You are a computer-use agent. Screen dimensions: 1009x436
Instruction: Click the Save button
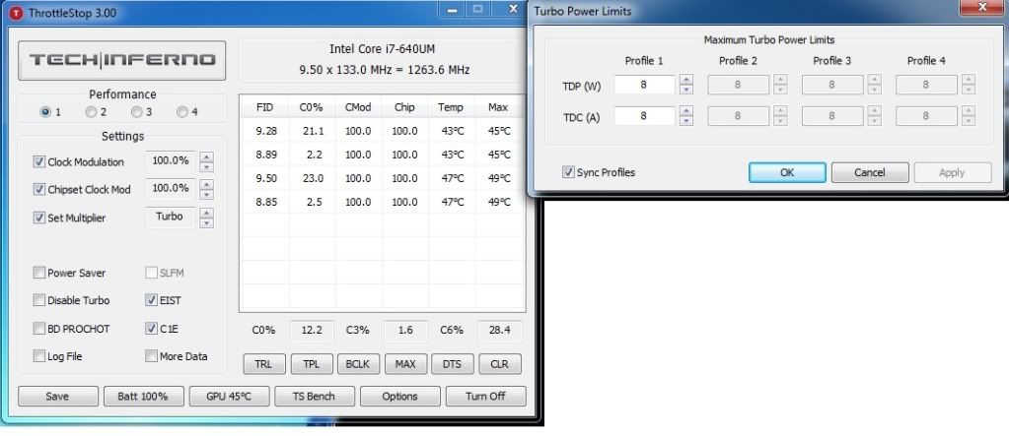click(58, 397)
